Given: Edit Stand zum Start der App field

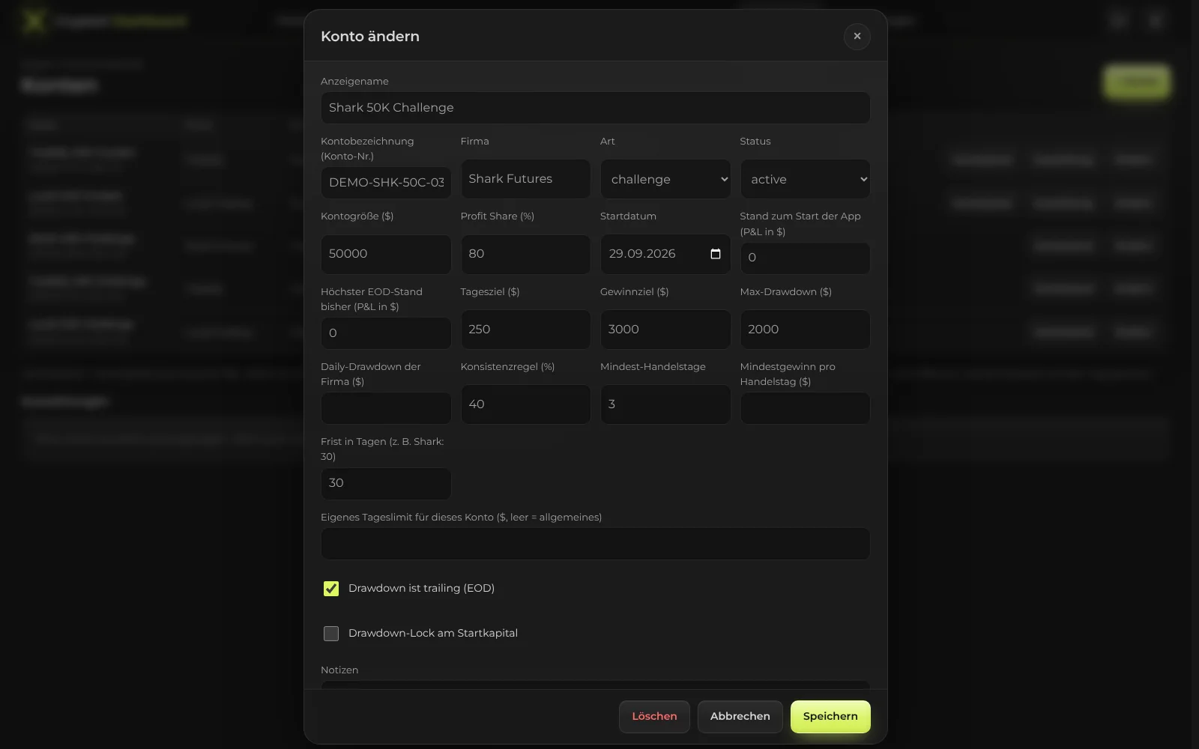Looking at the screenshot, I should [x=805, y=258].
